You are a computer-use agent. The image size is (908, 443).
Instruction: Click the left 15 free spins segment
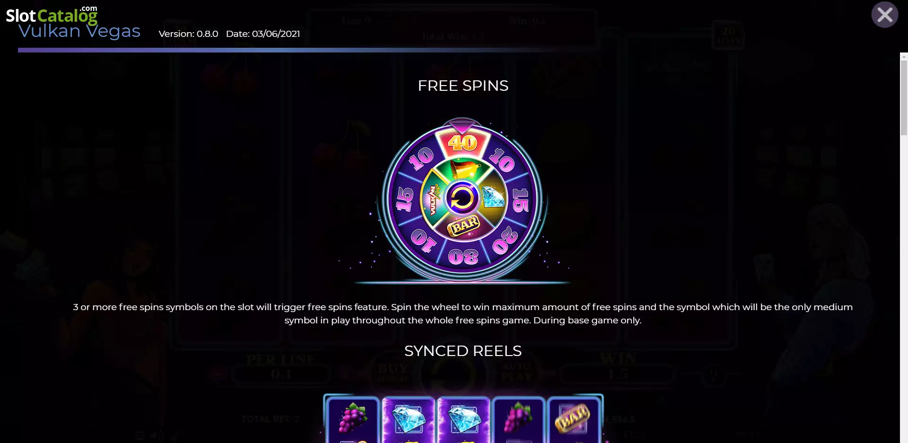click(x=405, y=199)
